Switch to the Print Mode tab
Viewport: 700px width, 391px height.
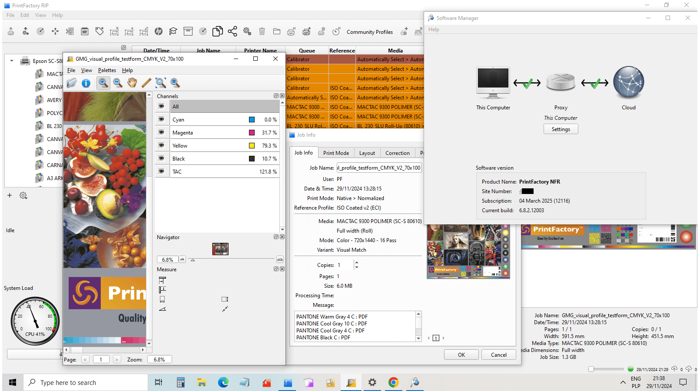coord(336,153)
